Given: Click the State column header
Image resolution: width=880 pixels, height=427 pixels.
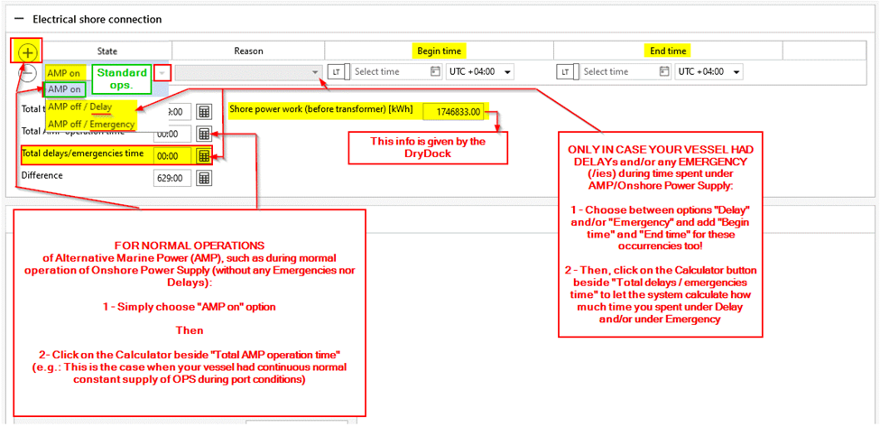Looking at the screenshot, I should click(107, 51).
